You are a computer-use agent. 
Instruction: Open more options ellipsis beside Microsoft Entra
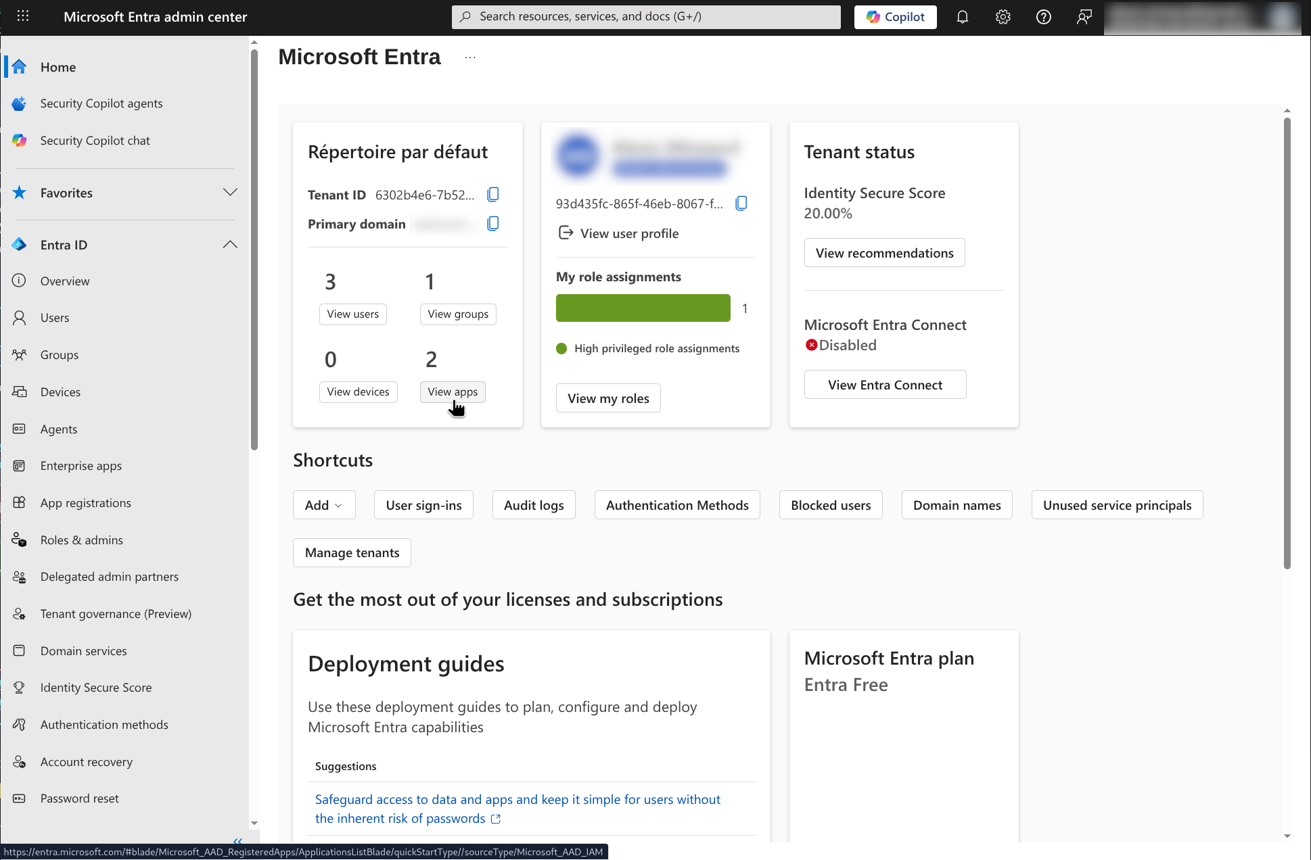pos(470,57)
